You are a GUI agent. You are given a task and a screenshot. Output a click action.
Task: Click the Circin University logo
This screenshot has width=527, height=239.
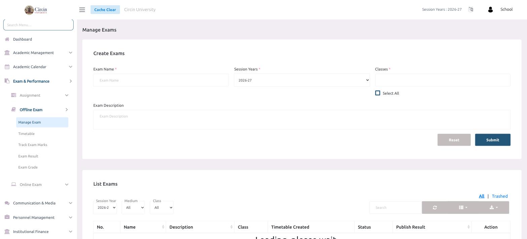36,10
